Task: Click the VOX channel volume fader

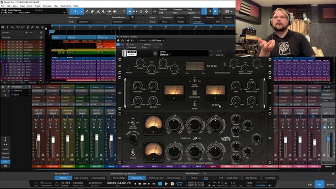Action: click(38, 138)
